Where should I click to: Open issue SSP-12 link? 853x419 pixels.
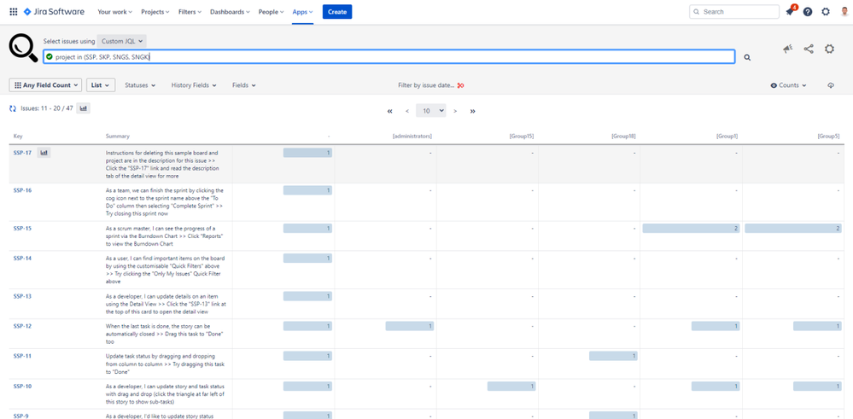point(22,326)
